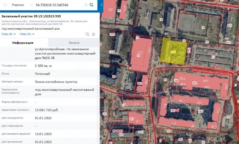Collapse the info panel with the chevron
Viewport: 239px width, 144px height.
click(102, 5)
